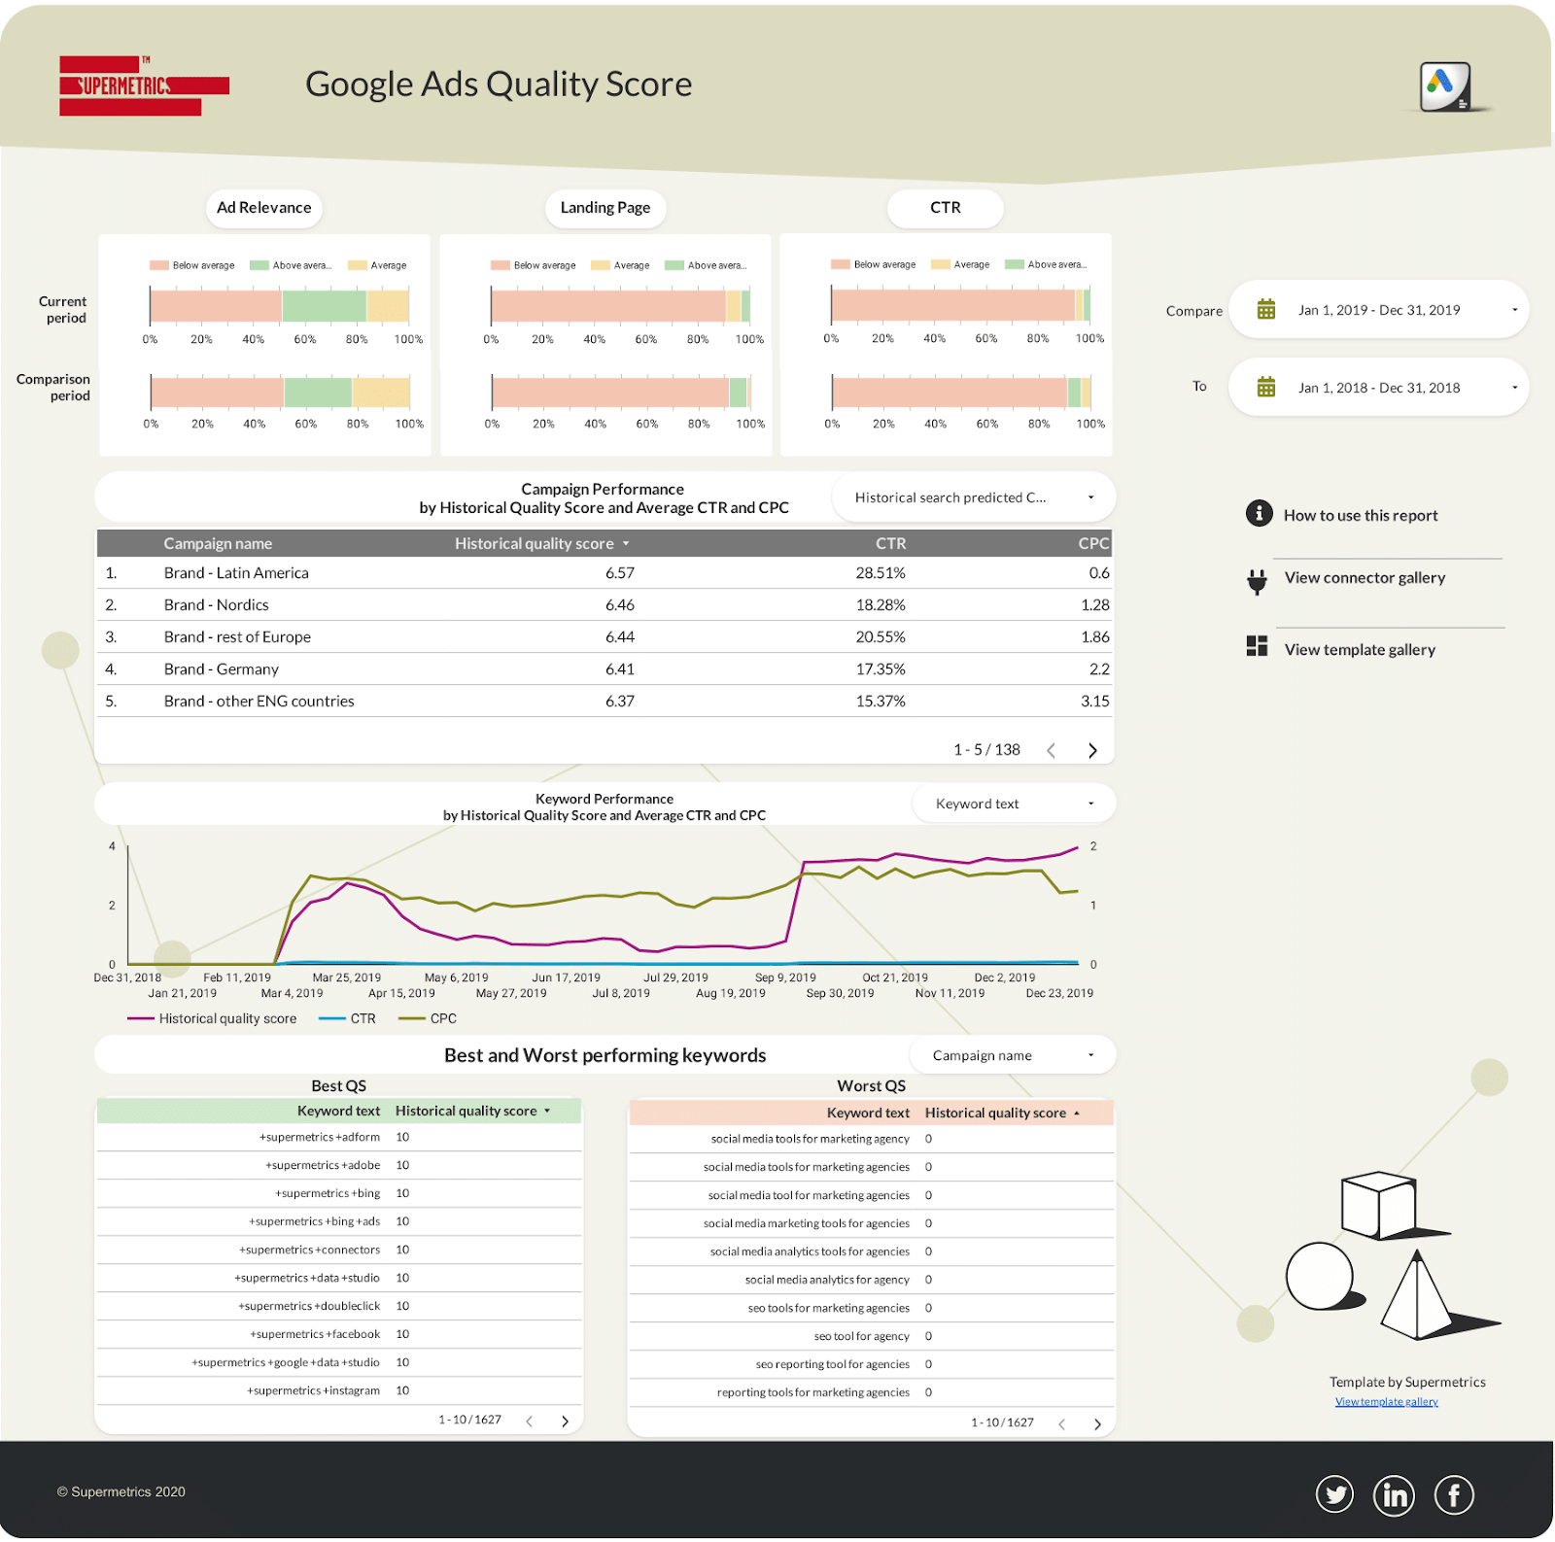Select row Brand - rest of Europe
Viewport: 1555px width, 1542px height.
[x=605, y=636]
